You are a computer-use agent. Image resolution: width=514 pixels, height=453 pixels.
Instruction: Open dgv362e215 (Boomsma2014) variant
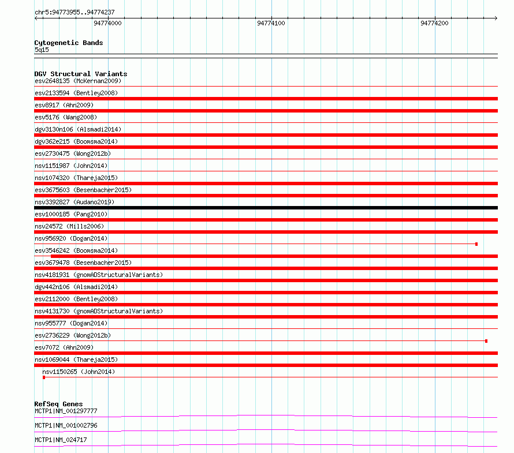tap(76, 141)
